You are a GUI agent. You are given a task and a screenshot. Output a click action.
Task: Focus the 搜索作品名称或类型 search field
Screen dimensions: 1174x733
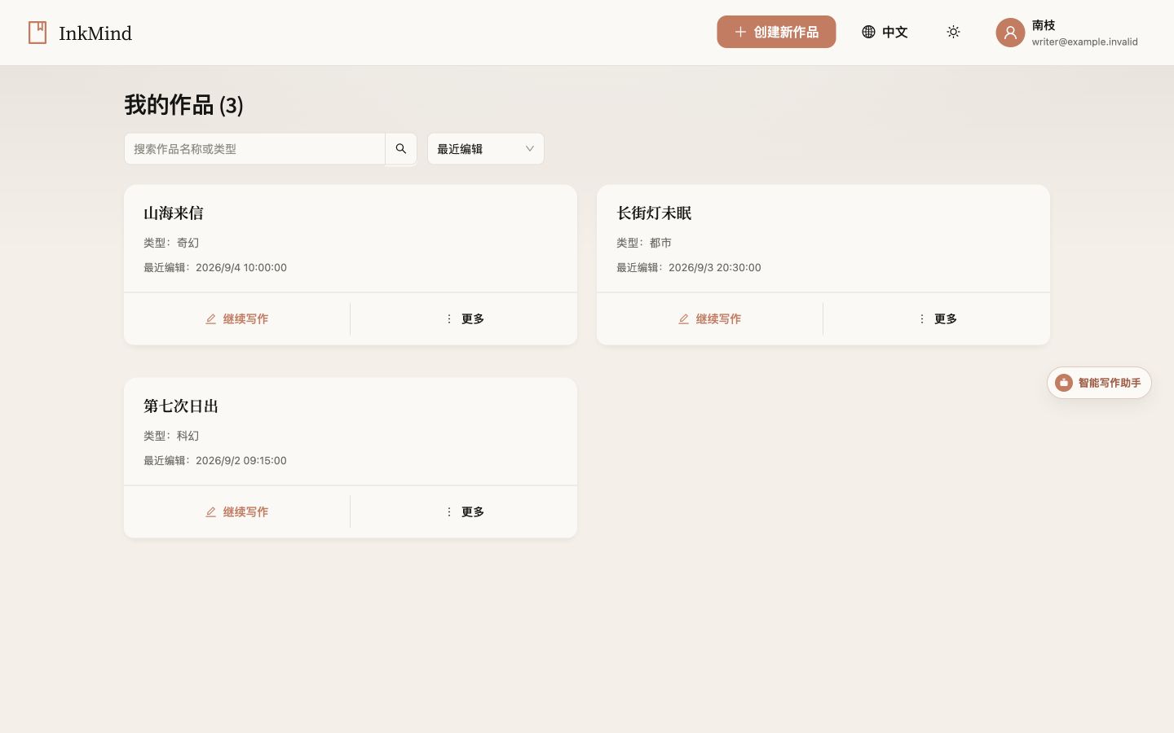(254, 149)
